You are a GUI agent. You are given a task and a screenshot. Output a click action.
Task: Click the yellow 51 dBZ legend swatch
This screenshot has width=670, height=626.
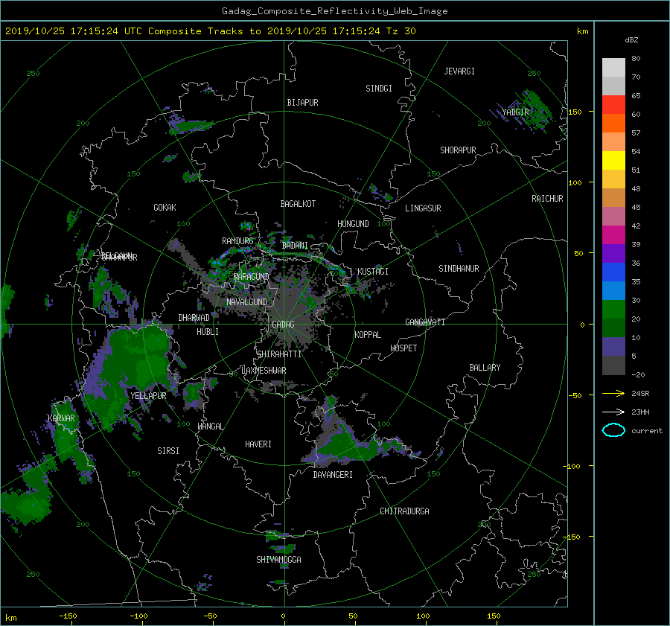613,160
